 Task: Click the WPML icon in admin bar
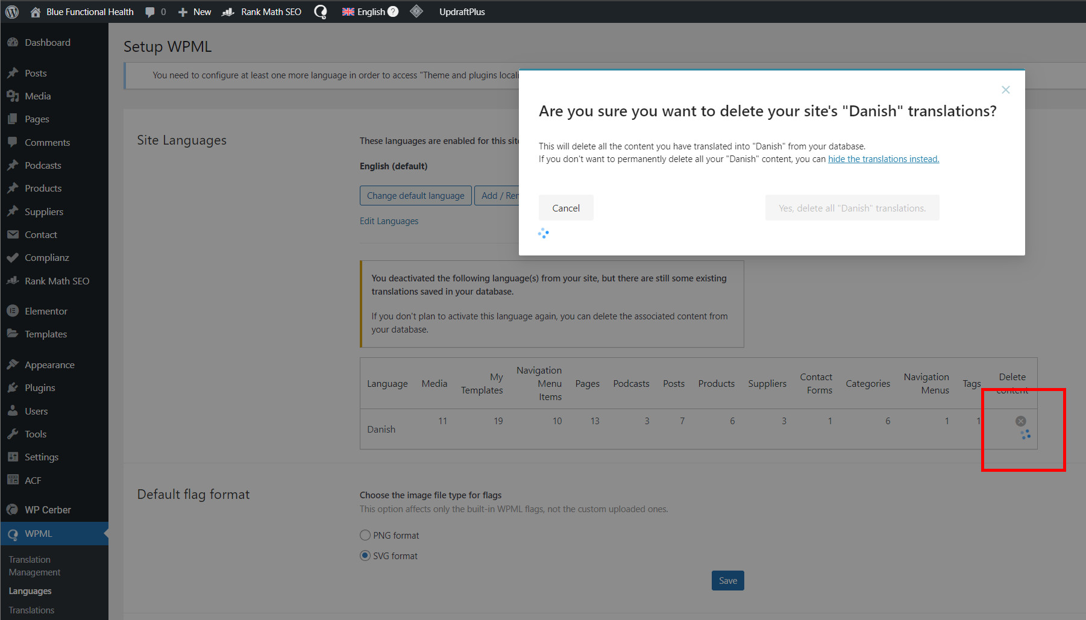pos(321,12)
